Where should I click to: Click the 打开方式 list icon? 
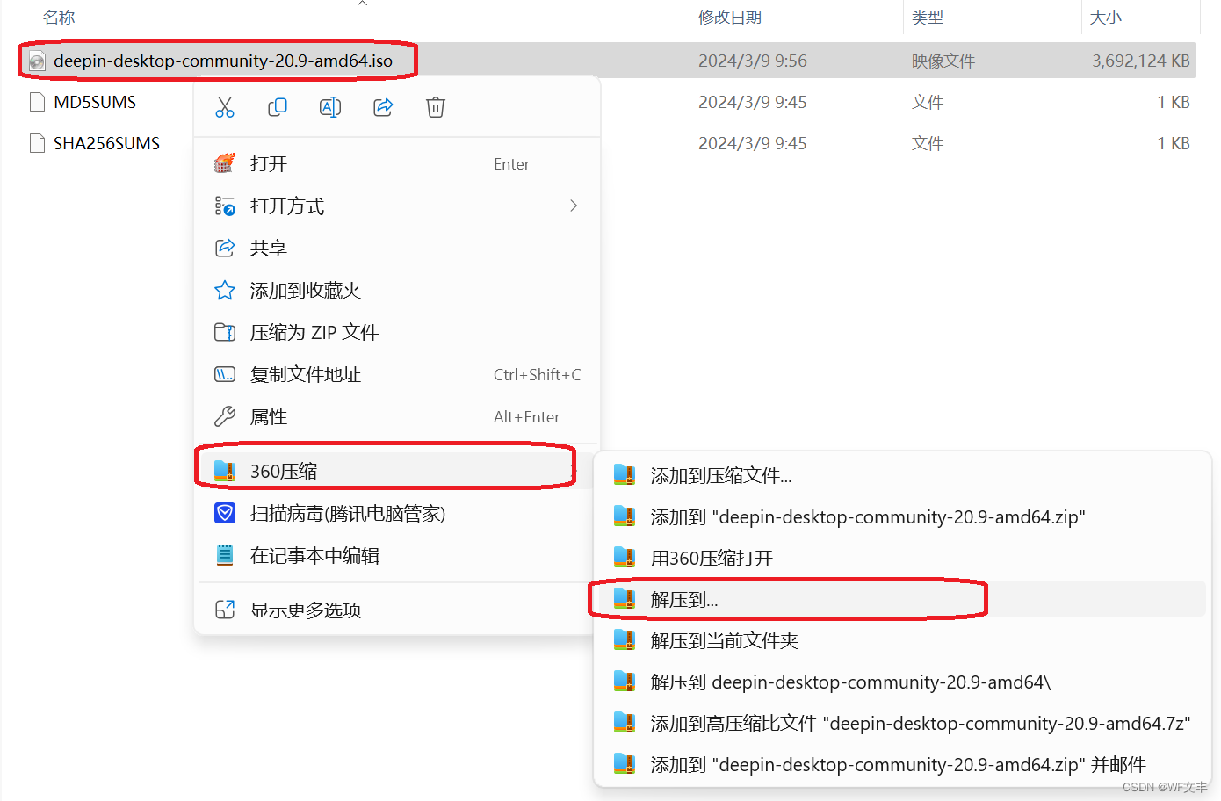pyautogui.click(x=225, y=206)
